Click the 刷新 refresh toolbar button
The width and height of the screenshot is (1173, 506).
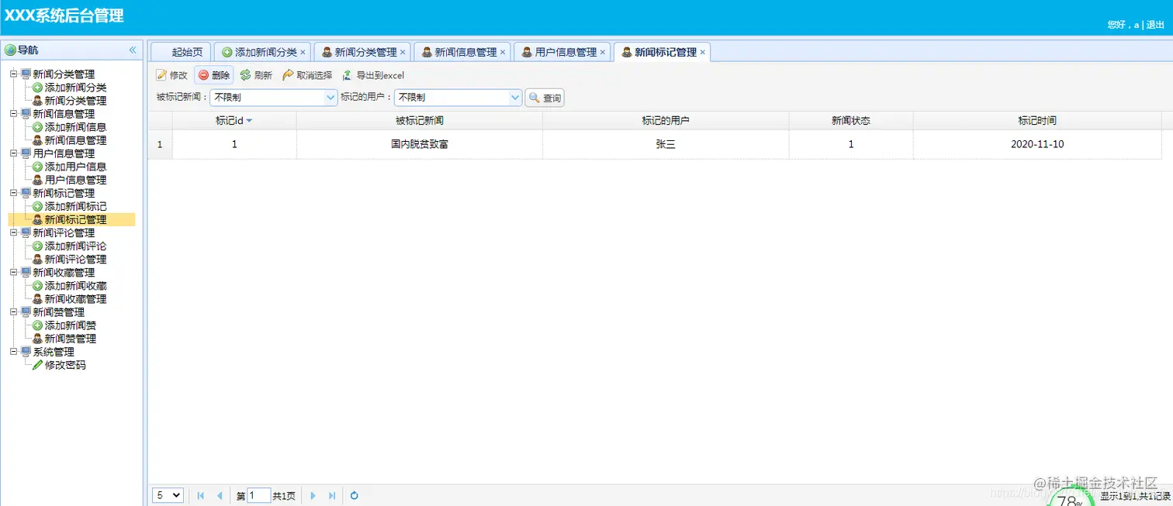(x=256, y=75)
